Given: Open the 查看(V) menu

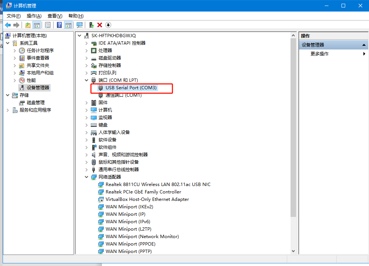Looking at the screenshot, I should tap(55, 16).
